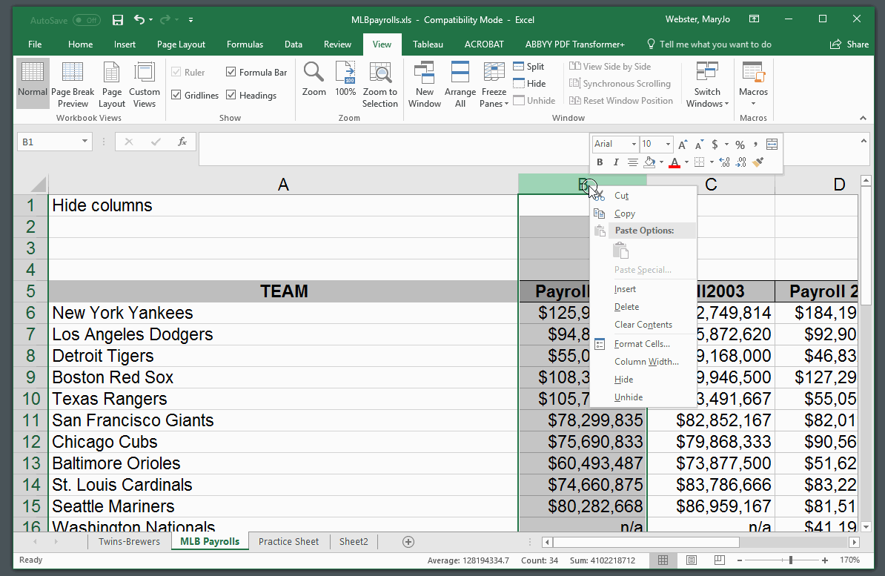
Task: Click the Insert Function fx button
Action: tap(182, 142)
